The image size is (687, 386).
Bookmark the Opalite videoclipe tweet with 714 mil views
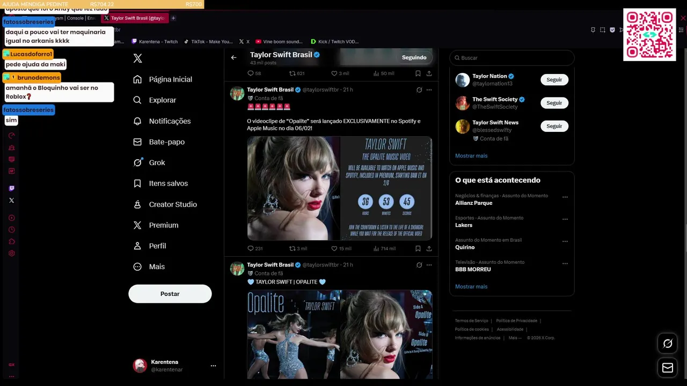click(x=418, y=248)
